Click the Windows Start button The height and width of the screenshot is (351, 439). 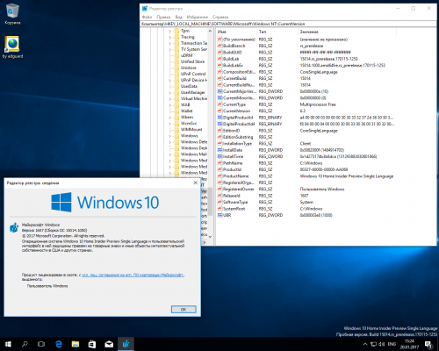[8, 344]
